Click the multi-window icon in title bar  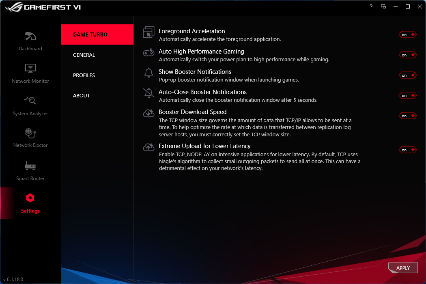pyautogui.click(x=383, y=6)
